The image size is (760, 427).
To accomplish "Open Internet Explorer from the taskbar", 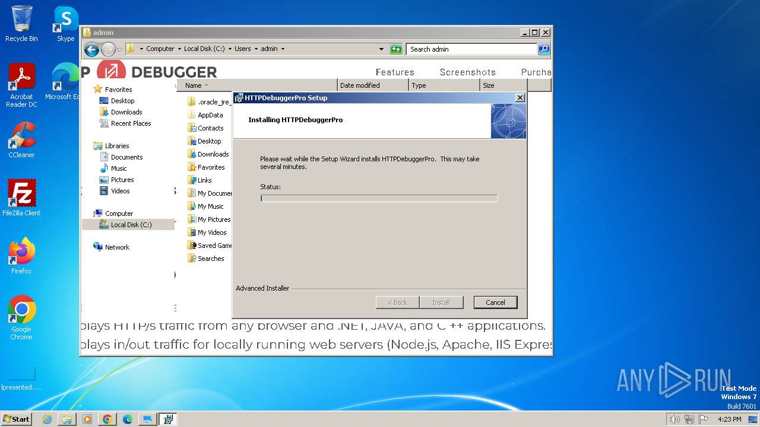I will click(x=47, y=419).
